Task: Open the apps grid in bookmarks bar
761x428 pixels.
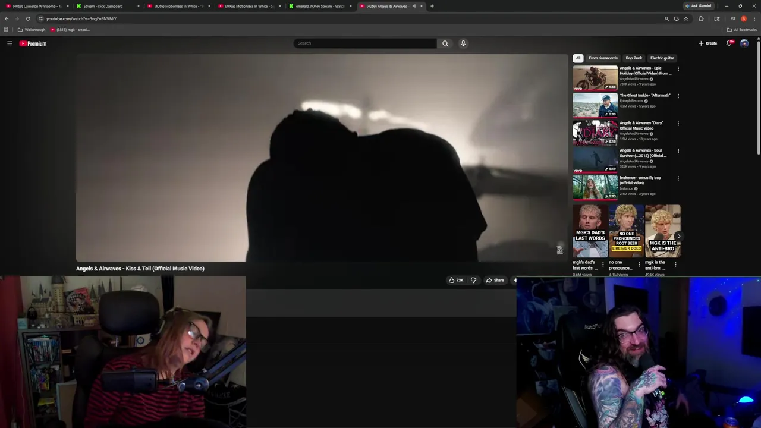Action: [x=6, y=30]
